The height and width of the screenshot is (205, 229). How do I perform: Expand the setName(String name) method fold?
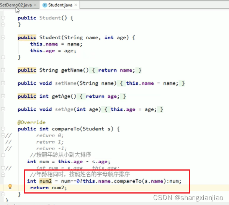3,83
